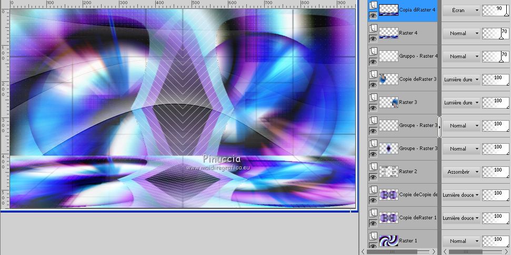Click the raster layer type icon for Copia diRaster 4

[x=373, y=5]
